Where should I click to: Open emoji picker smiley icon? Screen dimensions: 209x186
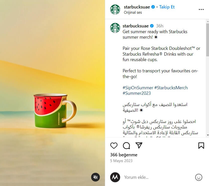198,177
